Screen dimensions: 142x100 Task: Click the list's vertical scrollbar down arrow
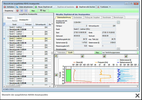[x=52, y=84]
